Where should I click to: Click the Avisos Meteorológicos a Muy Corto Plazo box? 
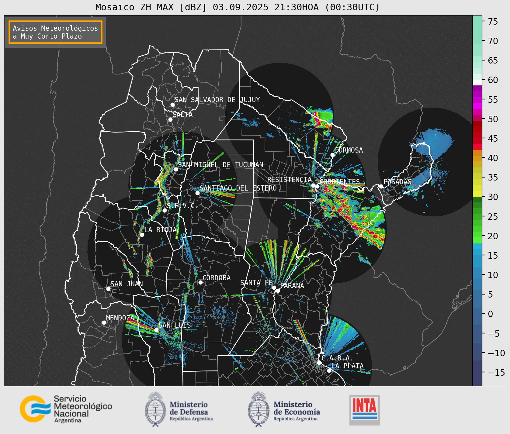pos(55,32)
